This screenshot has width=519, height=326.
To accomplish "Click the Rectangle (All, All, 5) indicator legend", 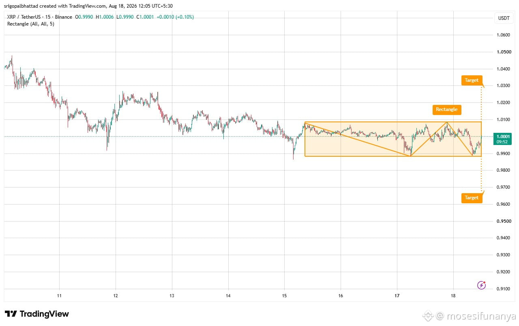I will [31, 24].
